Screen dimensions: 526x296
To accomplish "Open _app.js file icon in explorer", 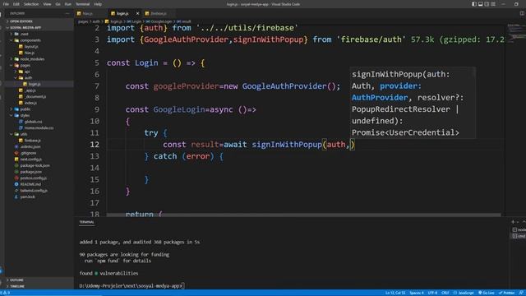I will click(21, 90).
